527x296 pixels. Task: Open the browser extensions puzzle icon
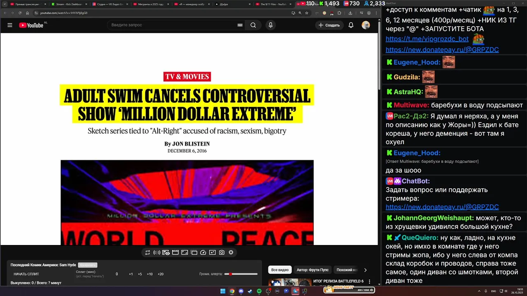tap(339, 13)
